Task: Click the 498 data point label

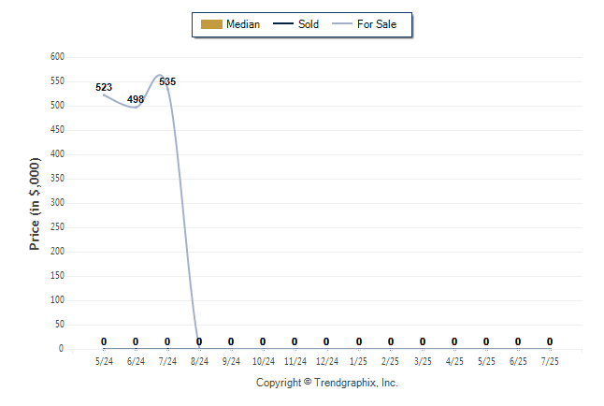Action: [x=136, y=99]
